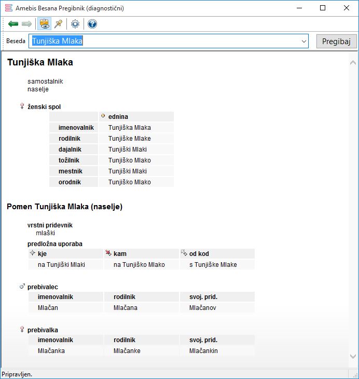Click the word samostalnik

45,81
